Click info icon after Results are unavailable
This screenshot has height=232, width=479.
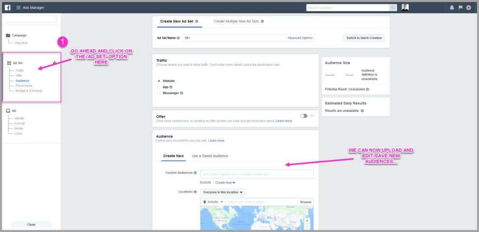tap(362, 111)
